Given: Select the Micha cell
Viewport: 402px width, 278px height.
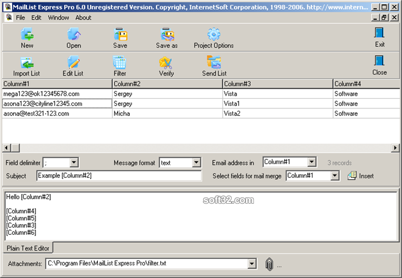Looking at the screenshot, I should [x=167, y=113].
